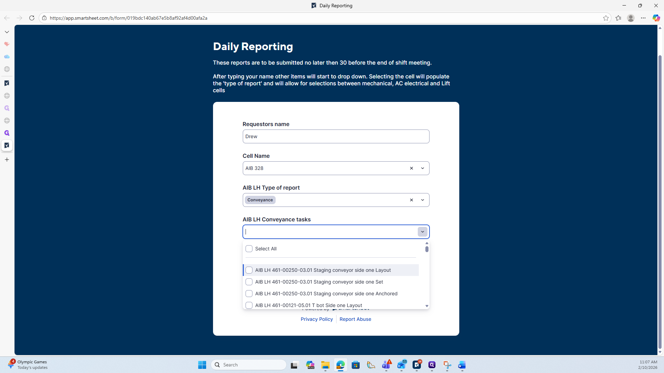Screen dimensions: 664x373
Task: Select Staging conveyor side one Set option
Action: [x=319, y=282]
